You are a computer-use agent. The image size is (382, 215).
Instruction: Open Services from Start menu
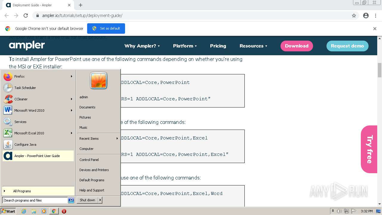pos(38,122)
